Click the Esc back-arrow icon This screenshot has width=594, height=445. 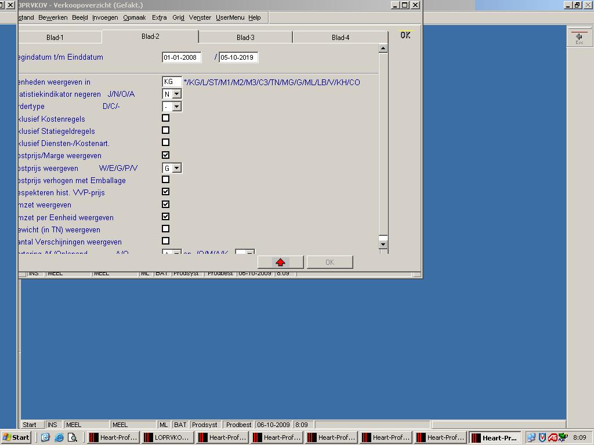pos(579,38)
